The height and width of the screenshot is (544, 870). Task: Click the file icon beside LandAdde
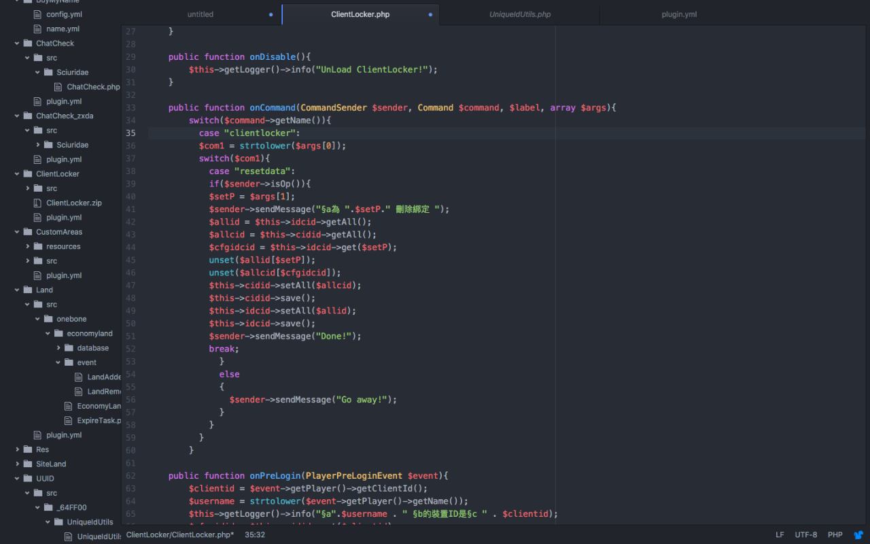[x=79, y=377]
